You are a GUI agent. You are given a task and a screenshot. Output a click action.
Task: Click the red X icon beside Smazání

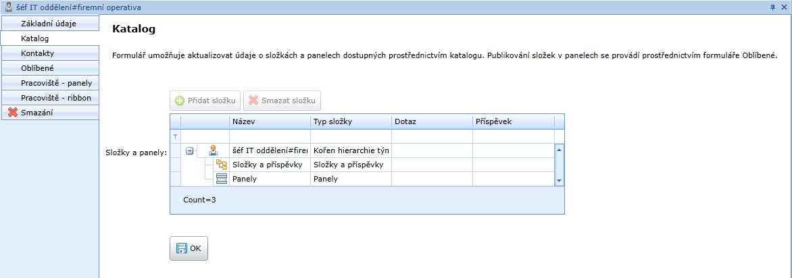(12, 113)
